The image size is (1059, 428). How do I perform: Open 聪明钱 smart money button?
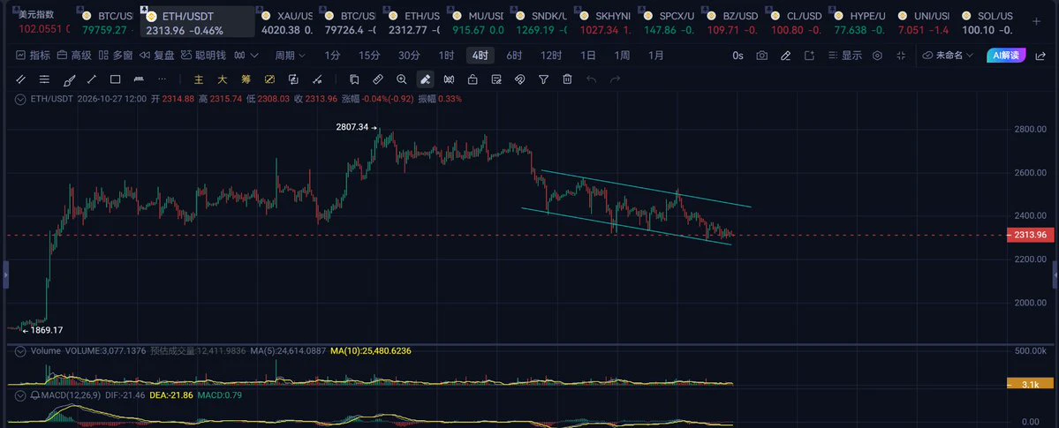[203, 56]
